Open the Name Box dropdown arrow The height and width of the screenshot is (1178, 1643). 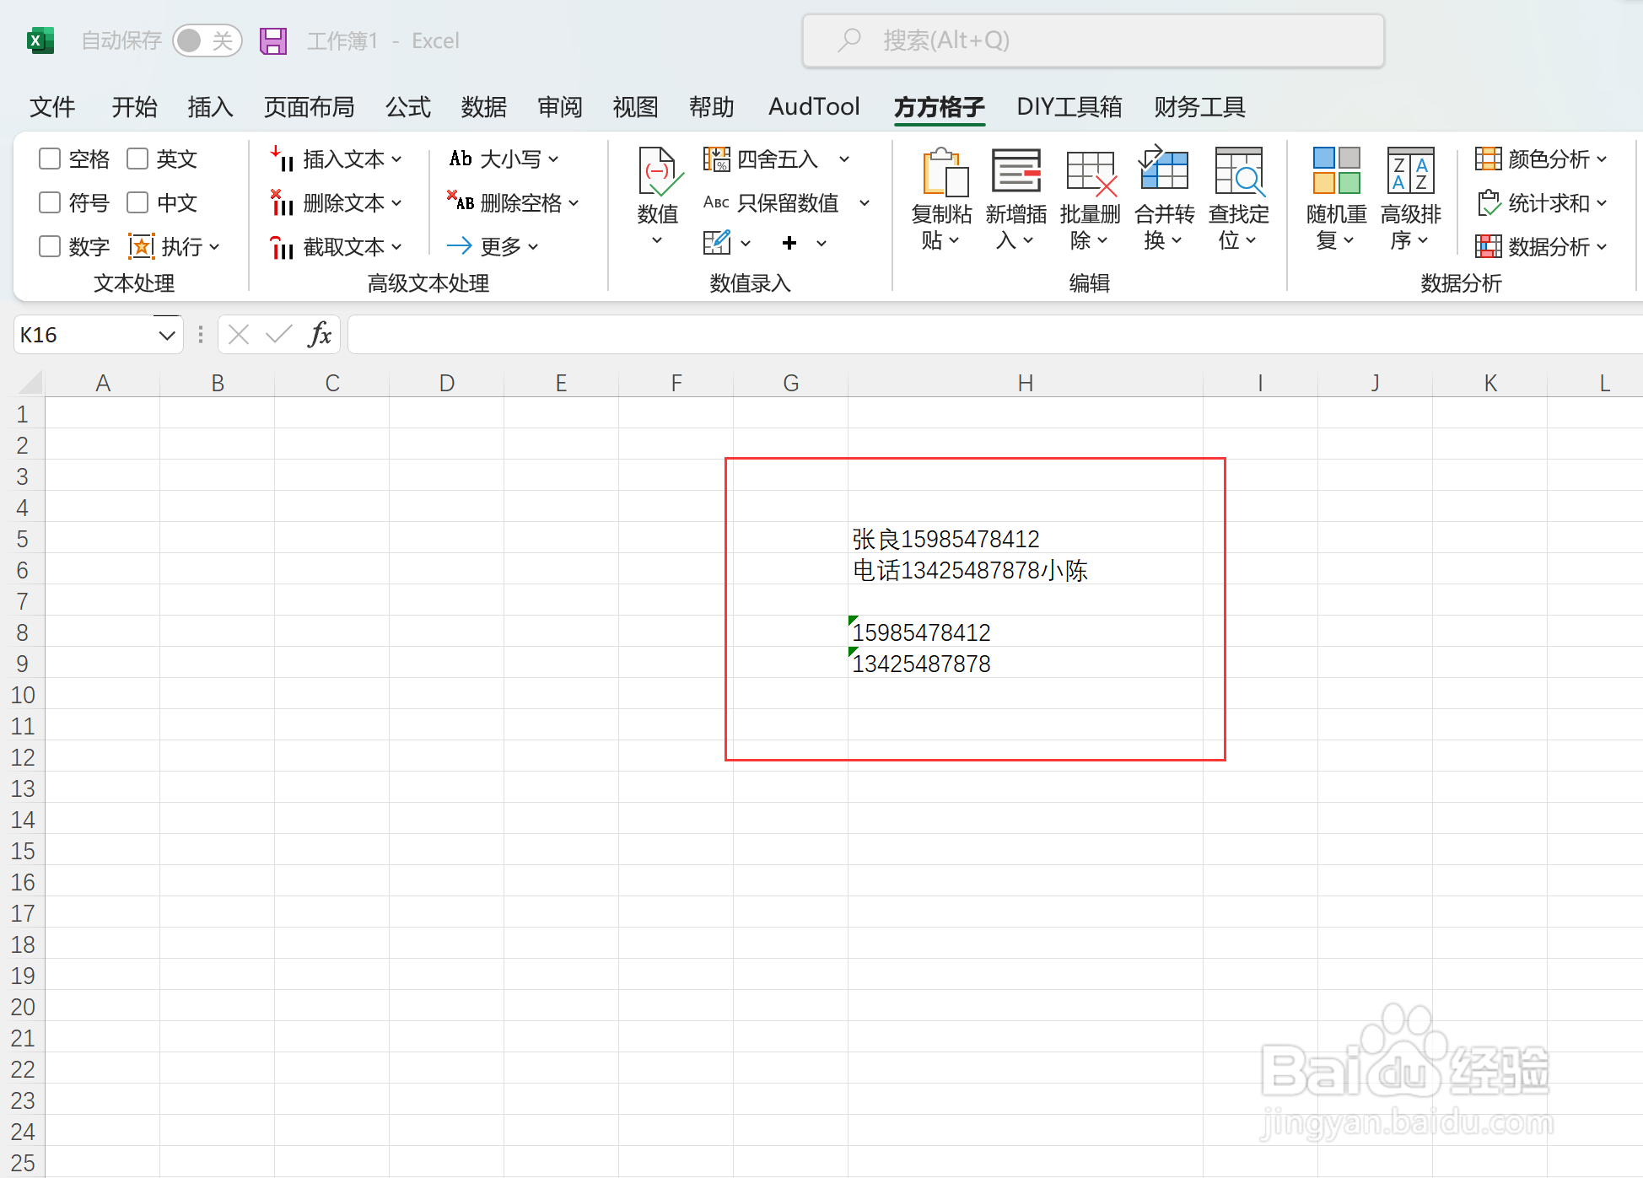pyautogui.click(x=167, y=335)
